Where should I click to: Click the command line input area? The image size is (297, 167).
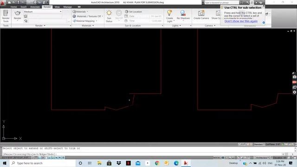(x=142, y=154)
